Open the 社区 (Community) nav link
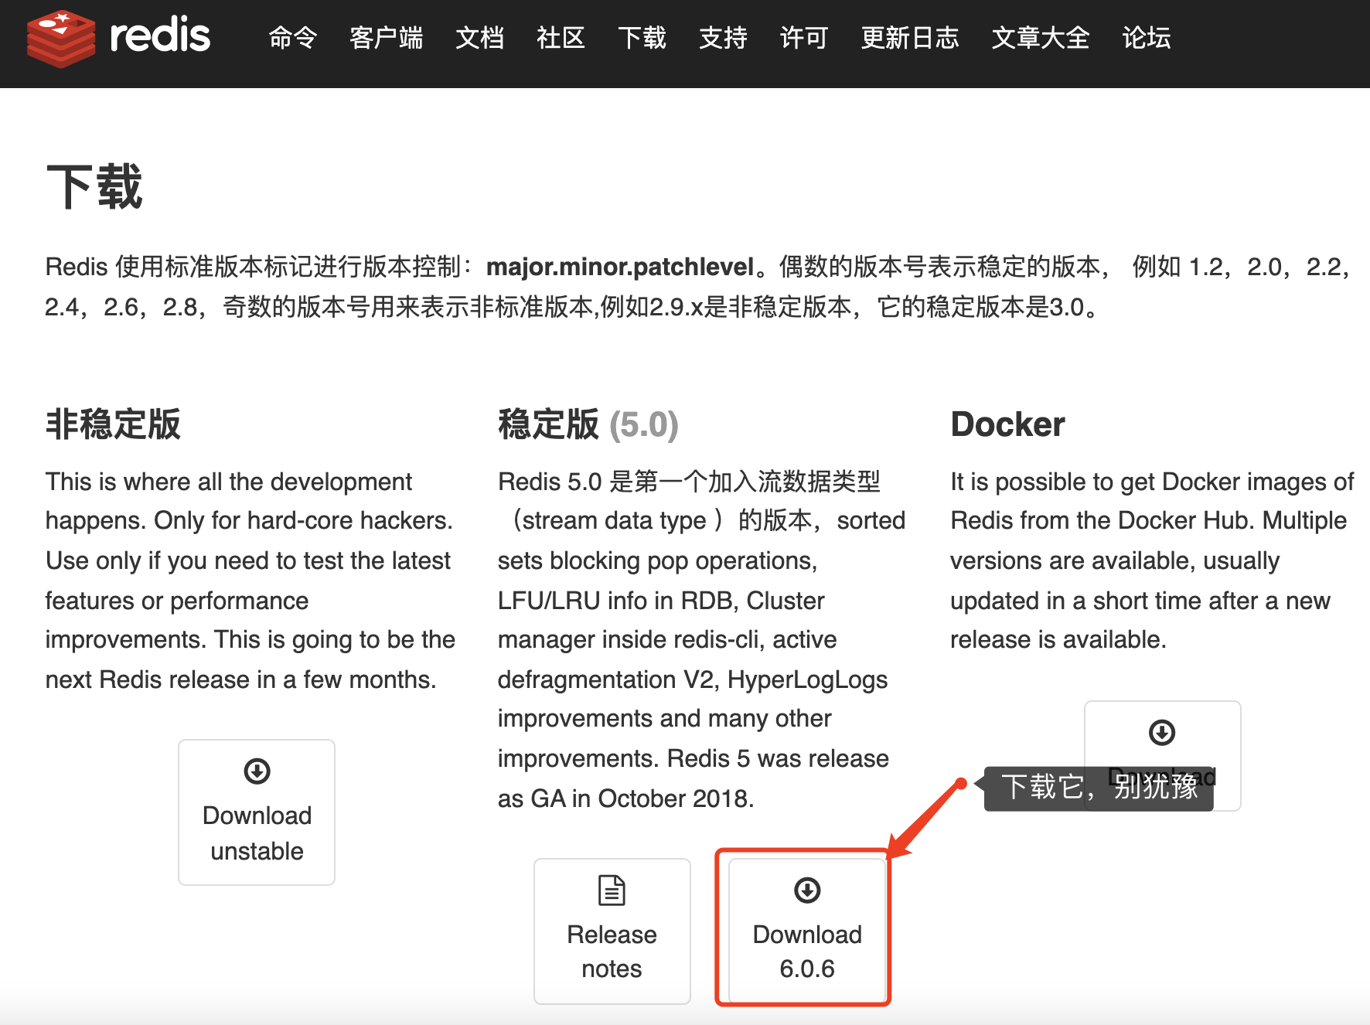 pyautogui.click(x=561, y=38)
